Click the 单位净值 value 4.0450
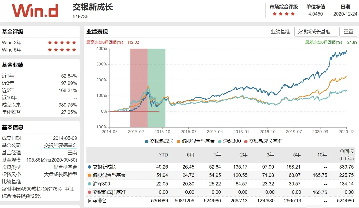The width and height of the screenshot is (359, 208). 316,14
